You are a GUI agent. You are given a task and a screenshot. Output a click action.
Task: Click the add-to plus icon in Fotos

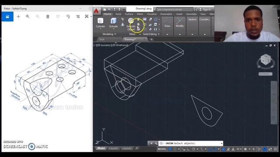coord(18,17)
